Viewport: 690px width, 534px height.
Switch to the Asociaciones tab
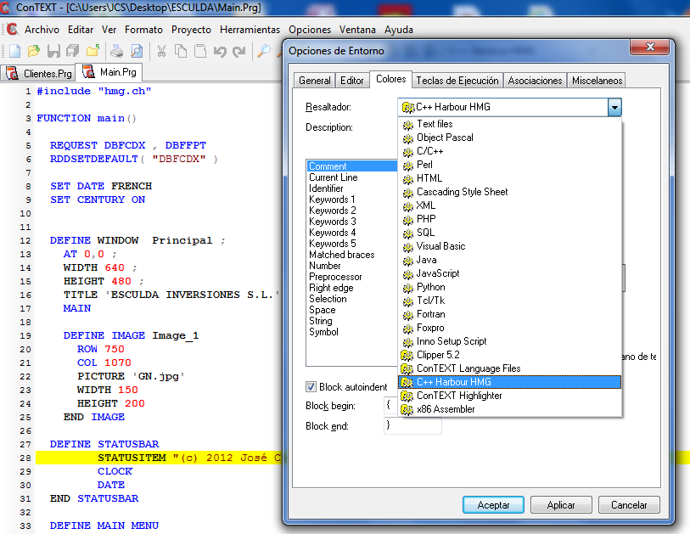(x=535, y=81)
